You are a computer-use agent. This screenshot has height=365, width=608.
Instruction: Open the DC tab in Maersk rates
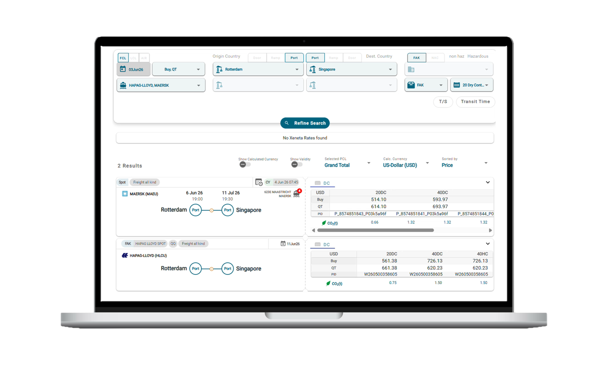(x=323, y=183)
